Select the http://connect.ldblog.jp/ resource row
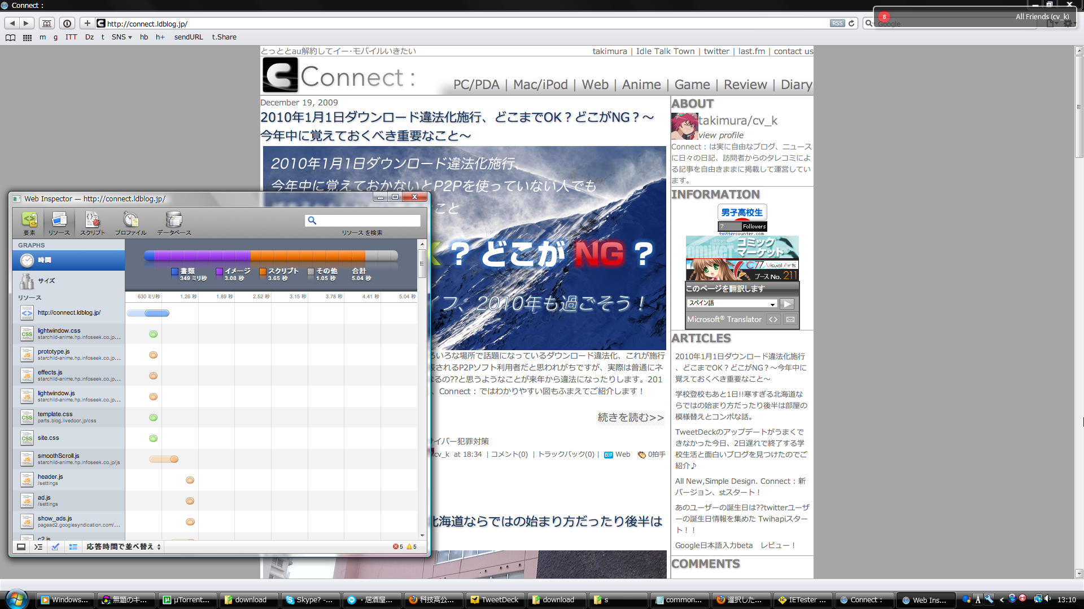The image size is (1084, 609). tap(68, 313)
